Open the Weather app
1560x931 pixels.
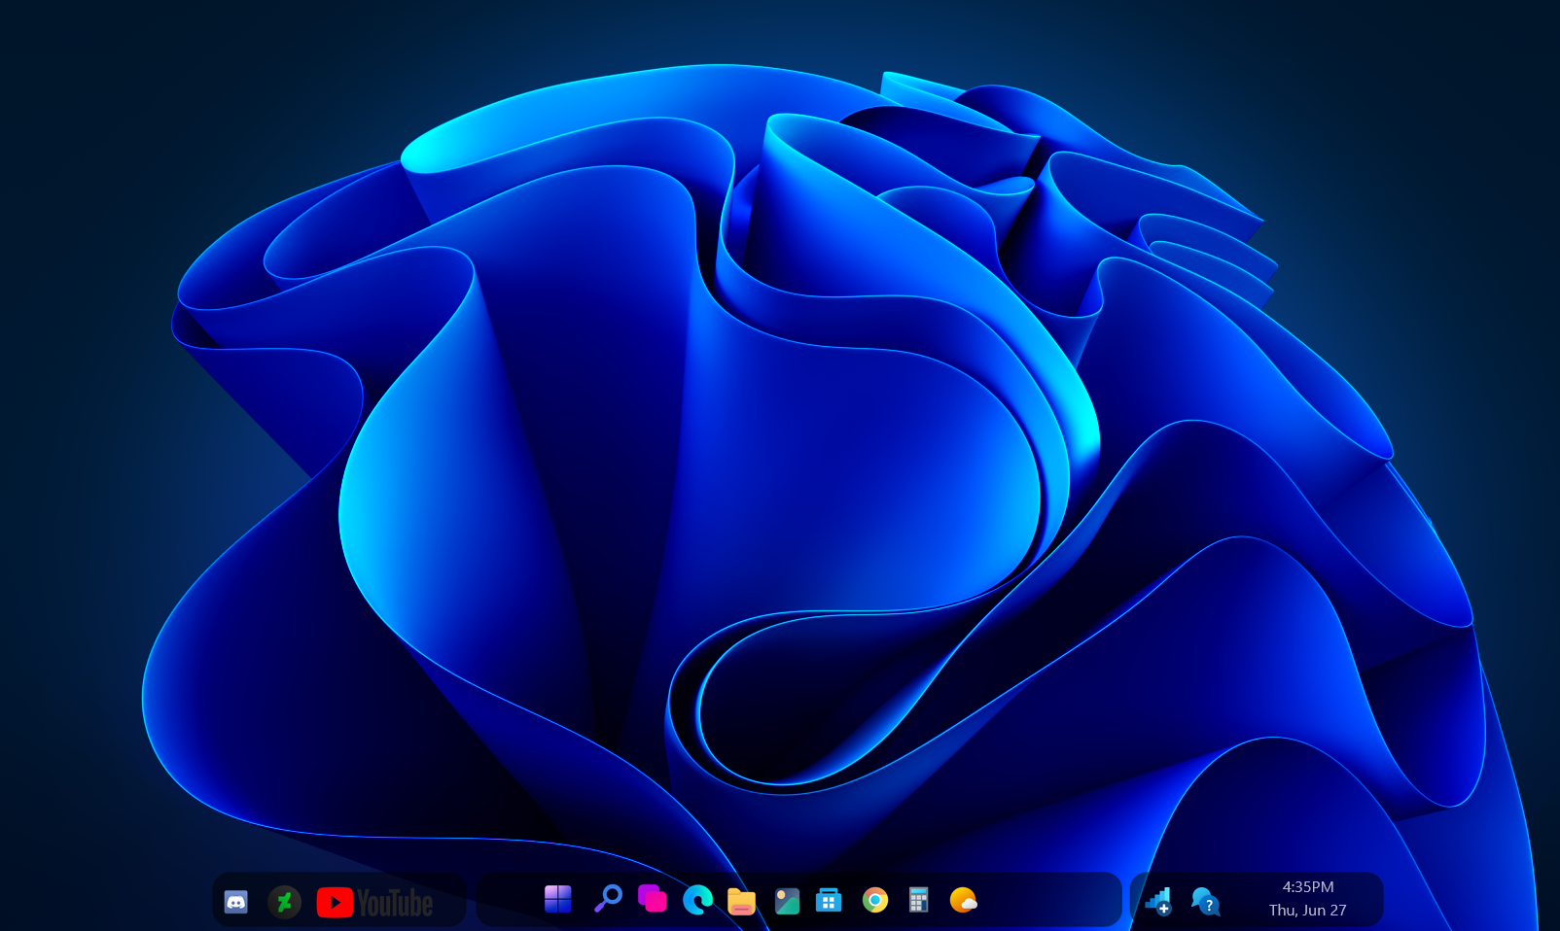tap(964, 901)
